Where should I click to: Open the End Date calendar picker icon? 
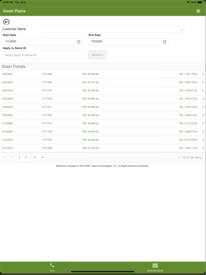[165, 42]
